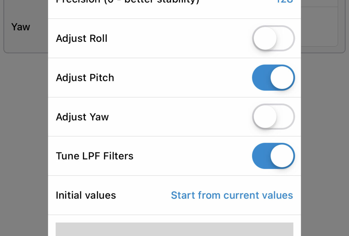Enable the Adjust Roll switch
This screenshot has width=349, height=236.
click(x=273, y=38)
